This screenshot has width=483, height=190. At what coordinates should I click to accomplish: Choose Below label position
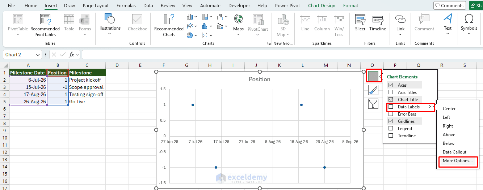[x=449, y=143]
